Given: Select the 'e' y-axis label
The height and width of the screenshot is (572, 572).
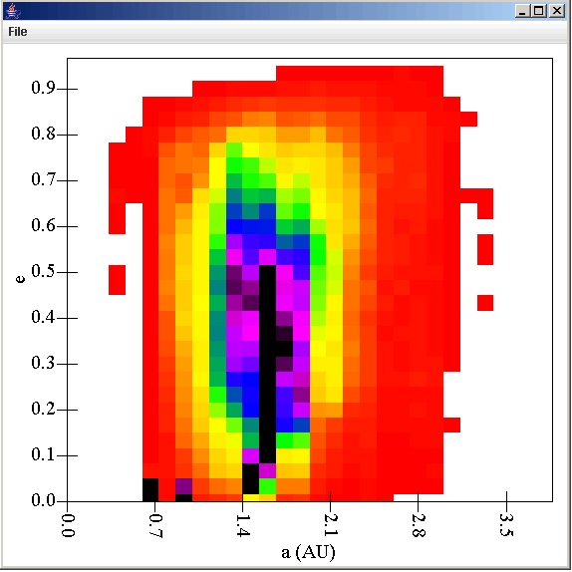Looking at the screenshot, I should (20, 279).
